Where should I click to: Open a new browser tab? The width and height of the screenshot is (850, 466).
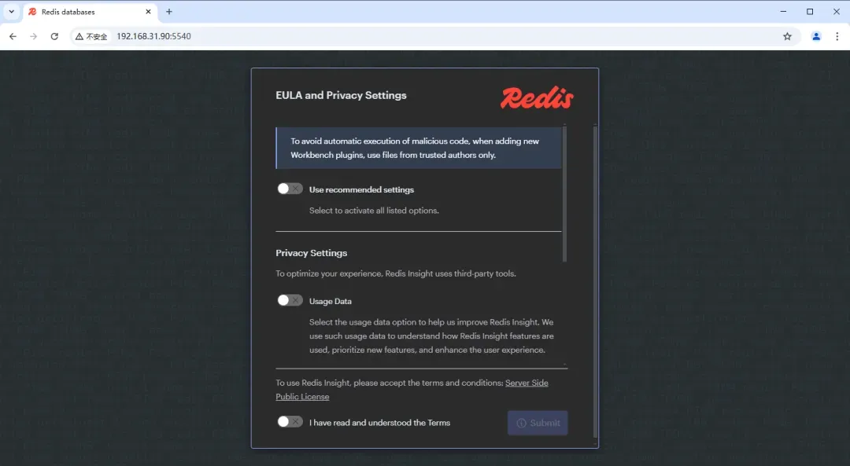click(169, 11)
